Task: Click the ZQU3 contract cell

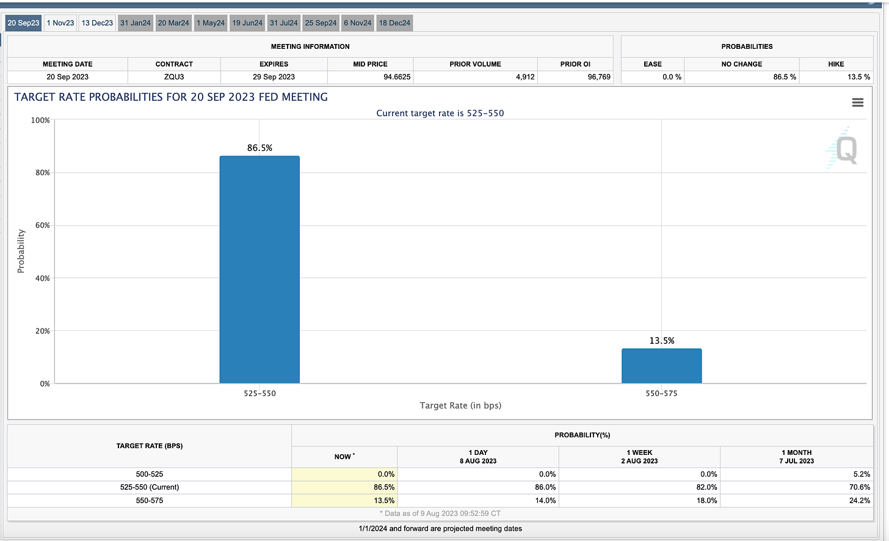Action: pos(173,76)
